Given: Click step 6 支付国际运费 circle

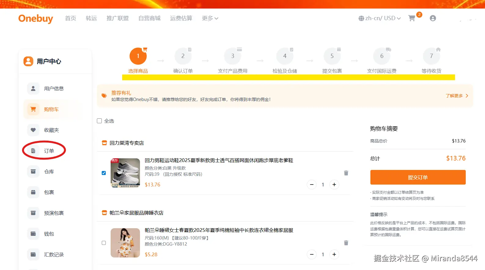Looking at the screenshot, I should point(382,56).
